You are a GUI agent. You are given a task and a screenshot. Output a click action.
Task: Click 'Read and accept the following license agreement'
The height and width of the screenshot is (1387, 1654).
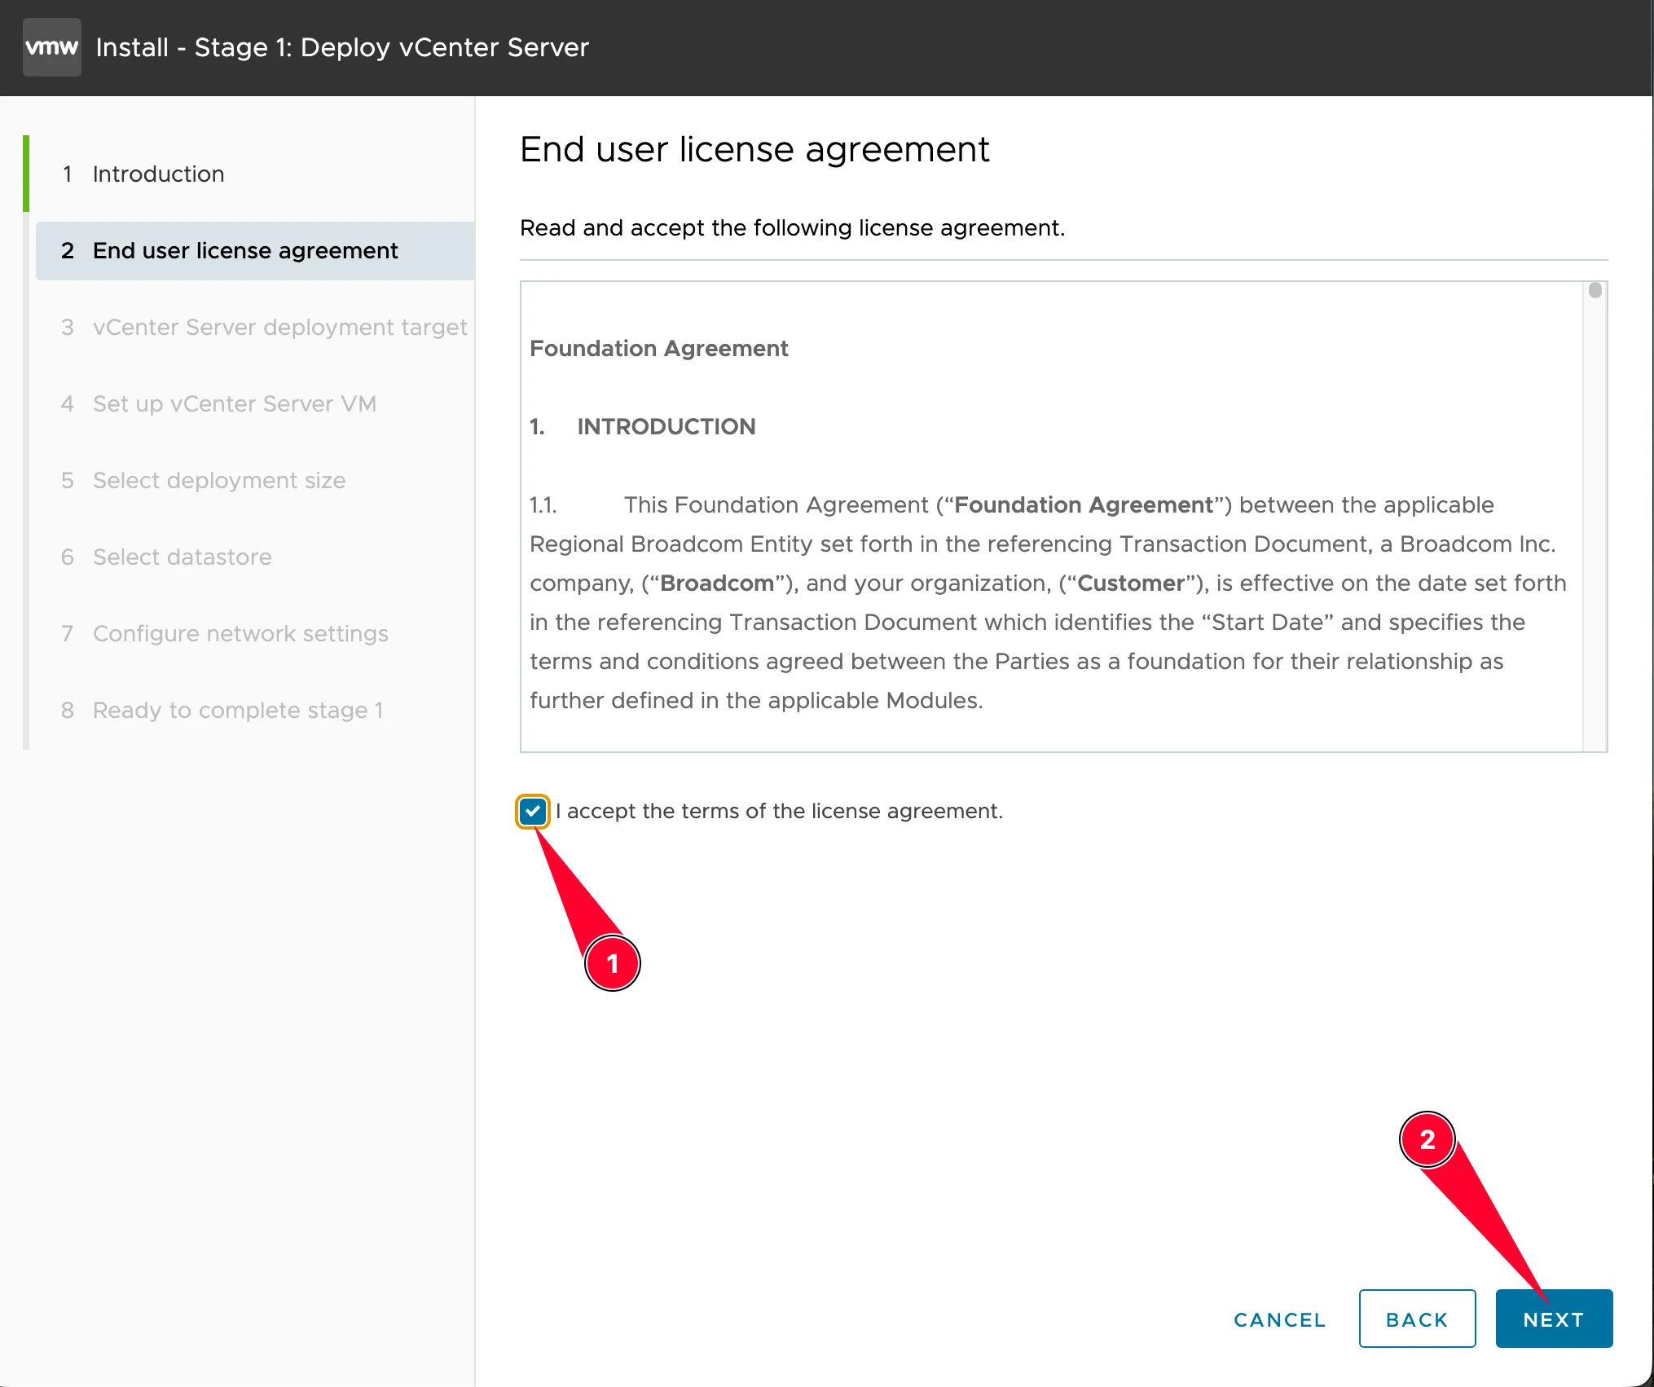point(793,228)
